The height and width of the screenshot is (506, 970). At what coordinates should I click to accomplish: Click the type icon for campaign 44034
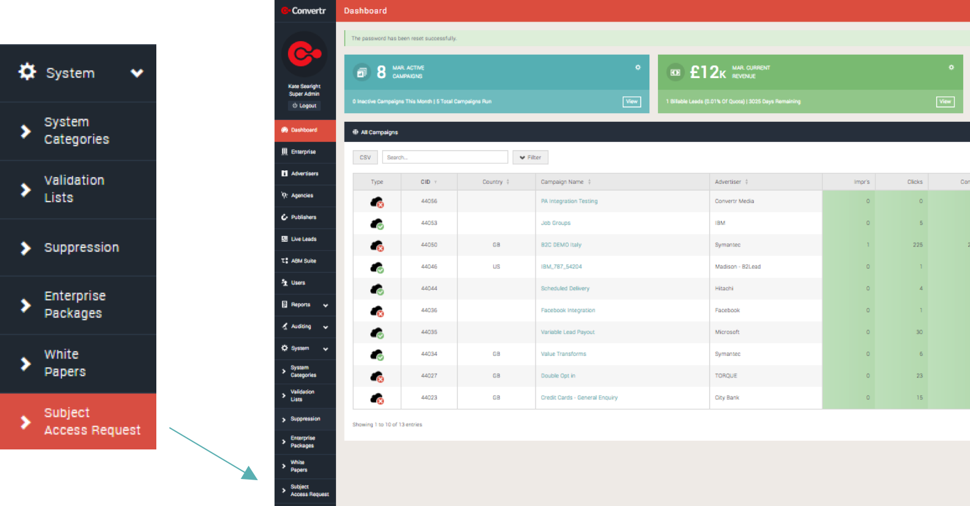coord(377,354)
